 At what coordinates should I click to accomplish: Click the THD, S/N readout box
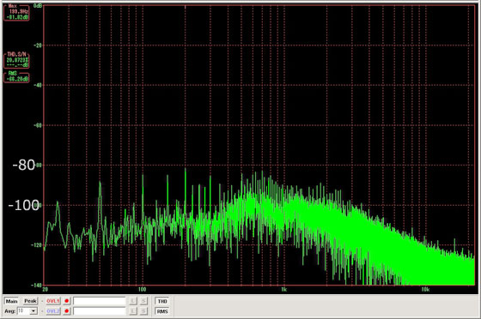(x=16, y=60)
